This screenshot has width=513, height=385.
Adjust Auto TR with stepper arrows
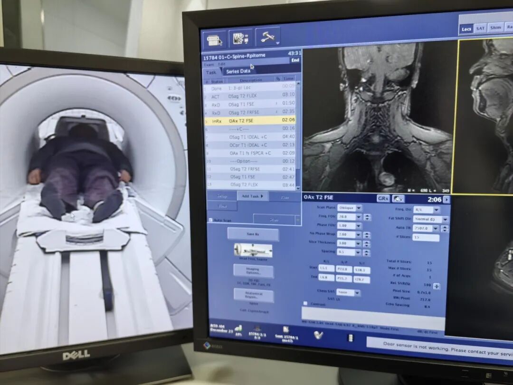pos(444,229)
